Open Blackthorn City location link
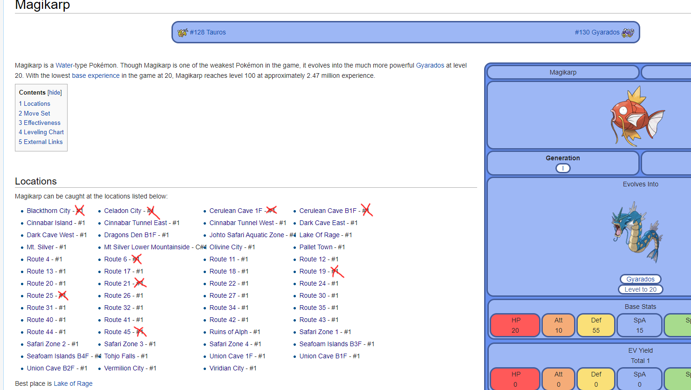Viewport: 691px width, 390px height. tap(48, 211)
